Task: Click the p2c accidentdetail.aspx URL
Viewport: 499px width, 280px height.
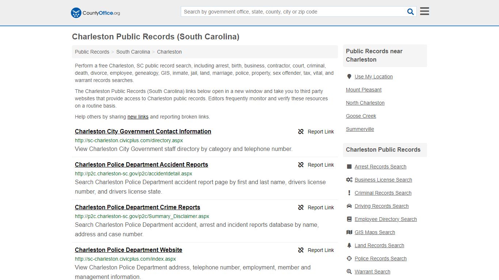Action: tap(133, 174)
